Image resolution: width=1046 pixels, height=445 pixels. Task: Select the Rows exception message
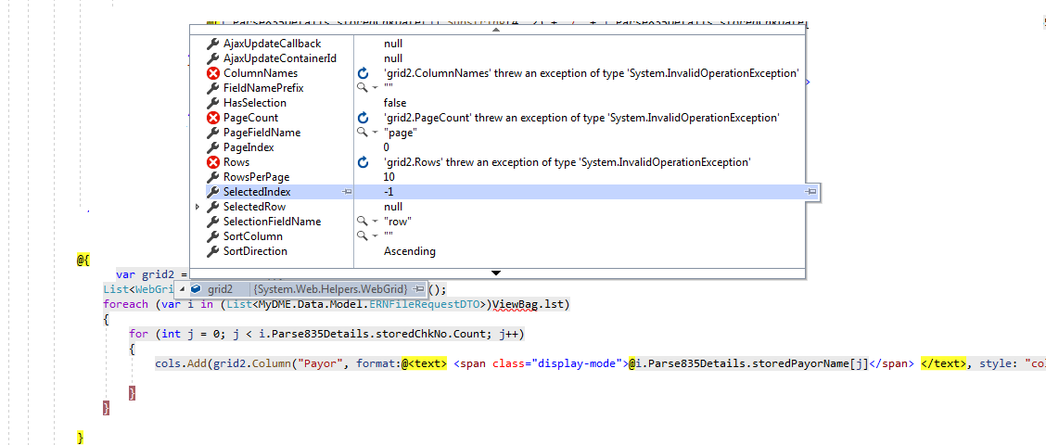(567, 162)
